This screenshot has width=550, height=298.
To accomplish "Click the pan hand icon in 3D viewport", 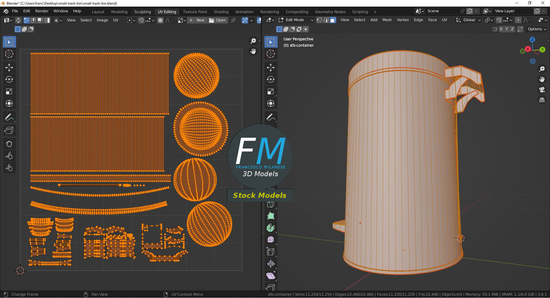I will (542, 79).
